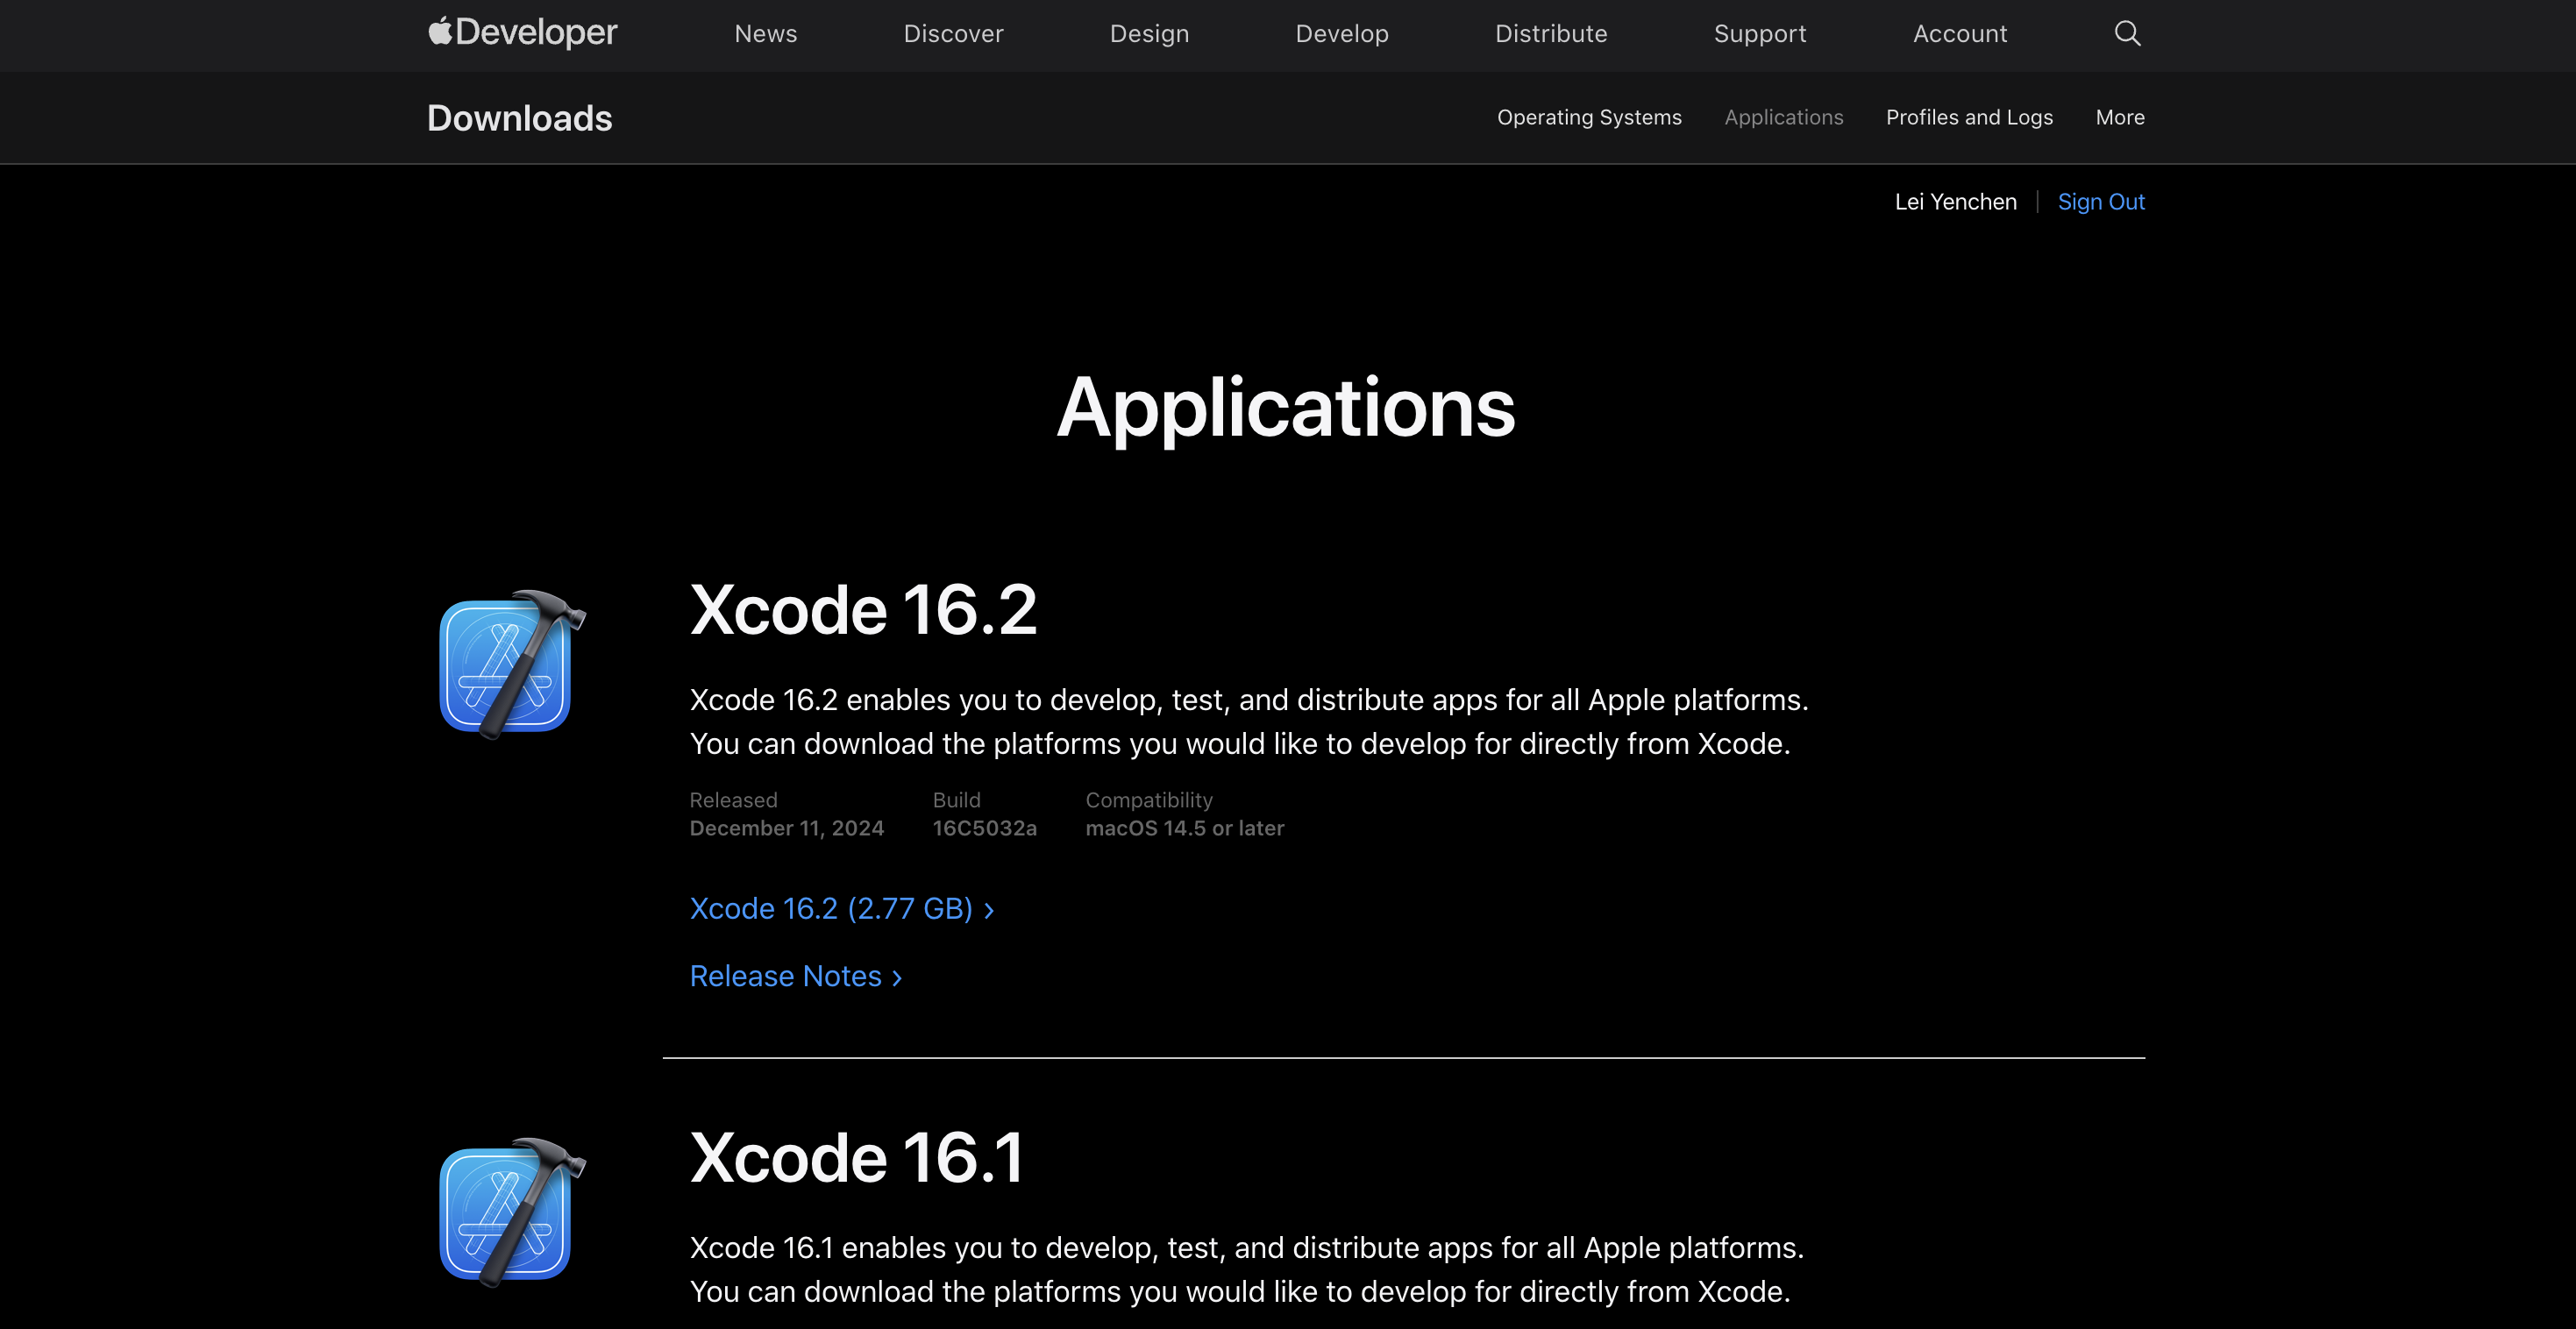The width and height of the screenshot is (2576, 1329).
Task: Open the Design menu
Action: tap(1149, 34)
